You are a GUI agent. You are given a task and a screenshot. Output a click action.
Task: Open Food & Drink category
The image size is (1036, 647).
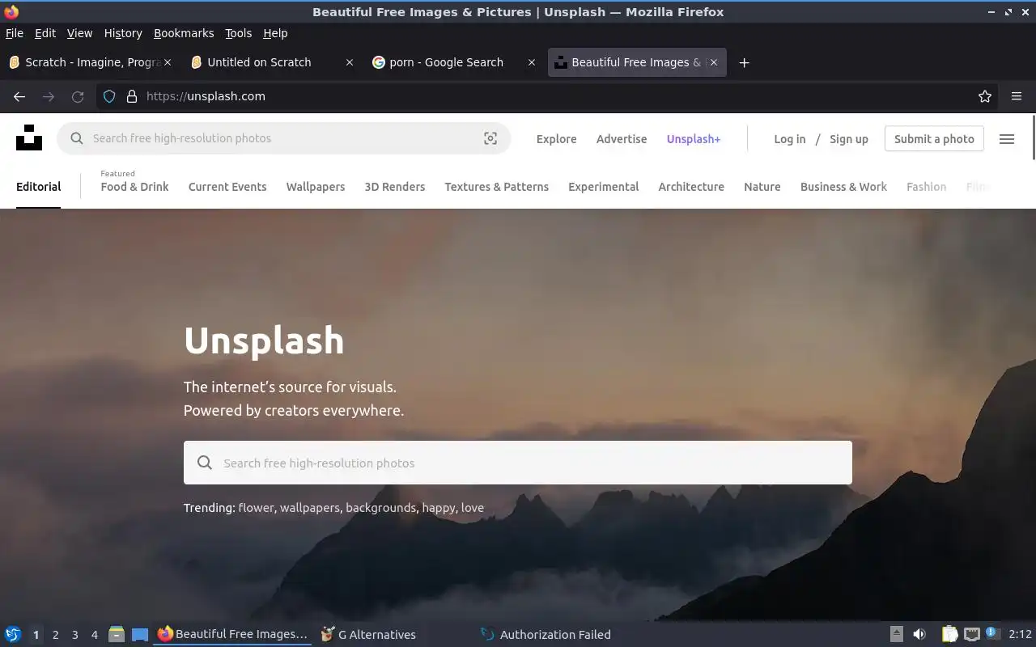click(135, 187)
